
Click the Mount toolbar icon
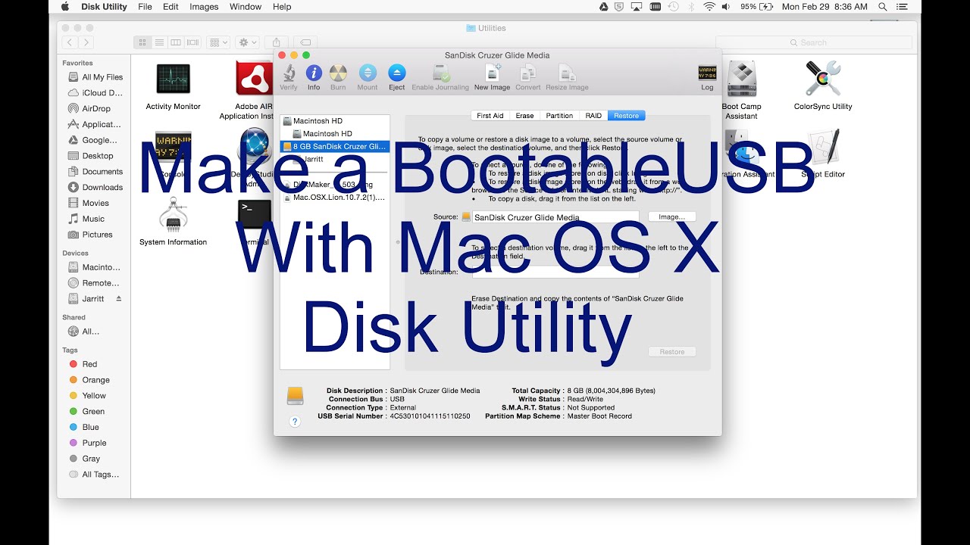pyautogui.click(x=368, y=73)
